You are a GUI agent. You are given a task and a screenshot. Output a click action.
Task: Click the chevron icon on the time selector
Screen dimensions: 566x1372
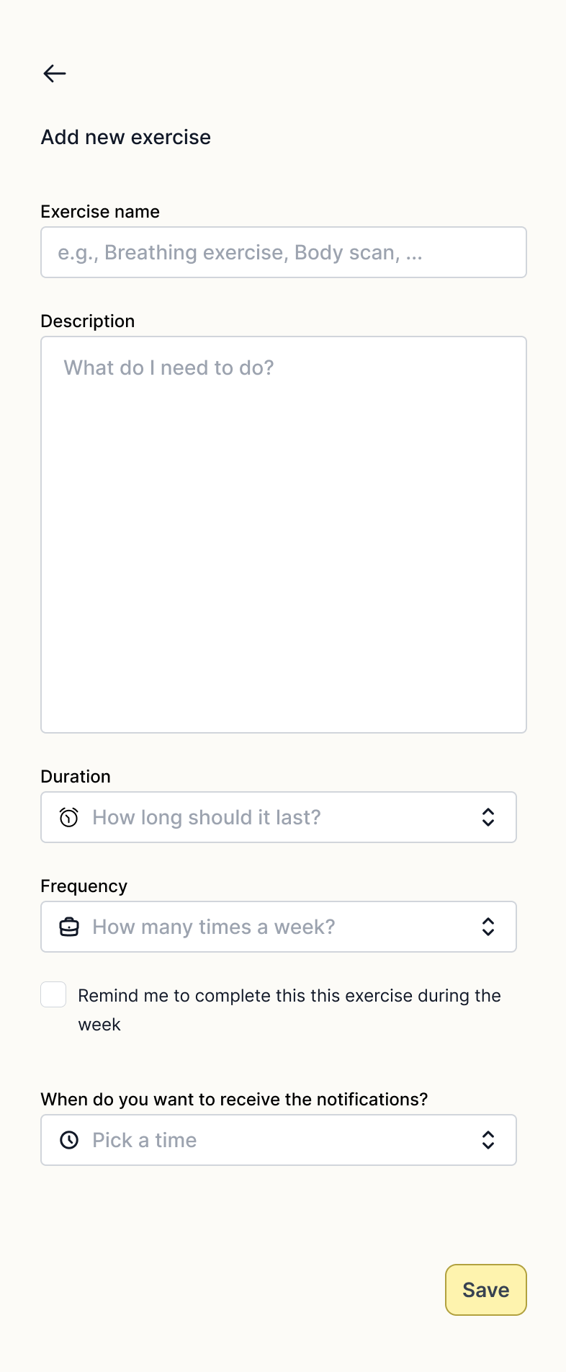point(488,1140)
